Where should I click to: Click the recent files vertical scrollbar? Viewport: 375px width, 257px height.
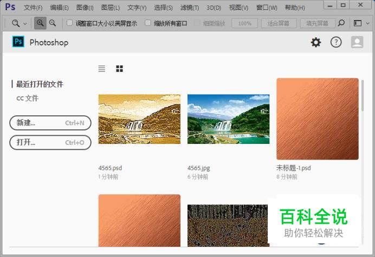tap(363, 96)
